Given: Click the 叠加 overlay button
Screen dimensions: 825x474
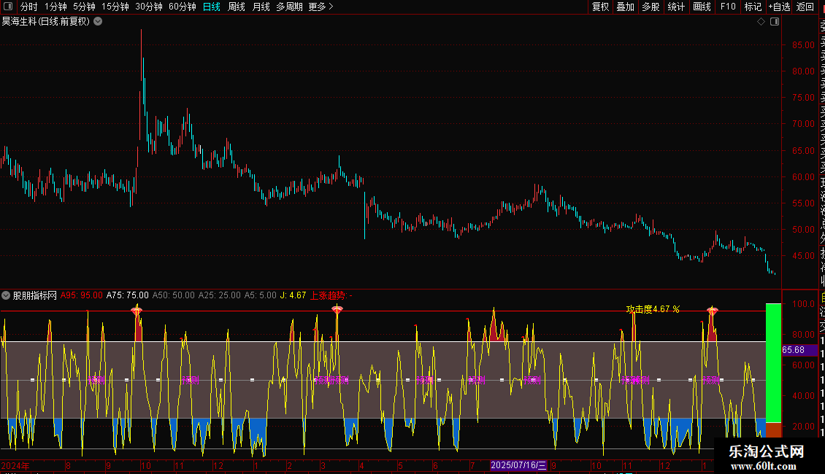Looking at the screenshot, I should coord(626,7).
